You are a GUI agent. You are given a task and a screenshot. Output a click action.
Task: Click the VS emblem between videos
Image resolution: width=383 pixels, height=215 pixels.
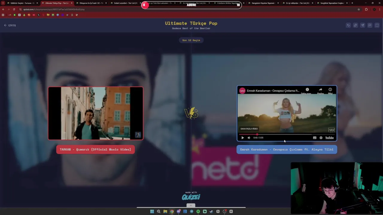(191, 113)
